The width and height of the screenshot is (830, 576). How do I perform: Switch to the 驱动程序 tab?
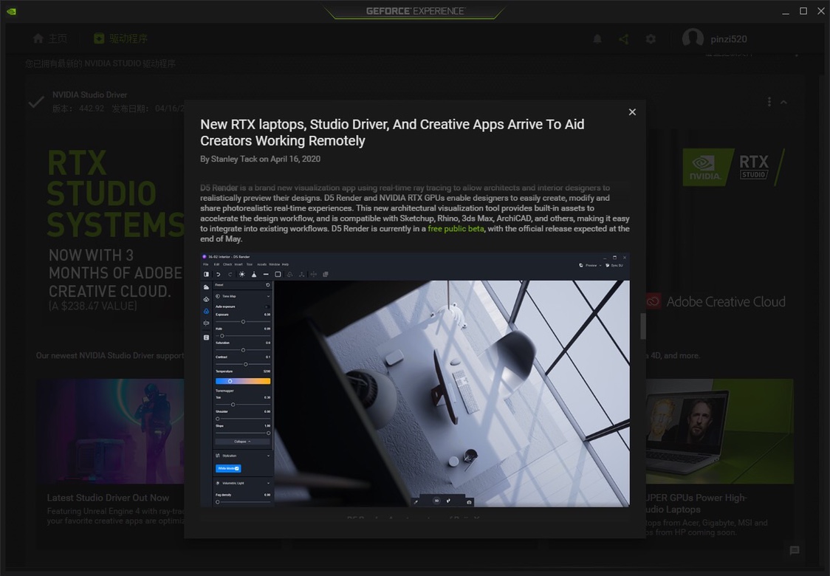(120, 38)
